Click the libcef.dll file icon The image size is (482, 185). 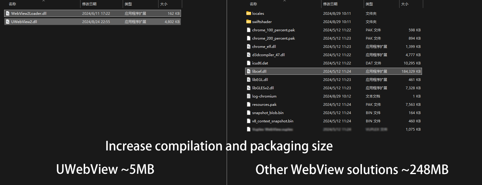pos(249,71)
